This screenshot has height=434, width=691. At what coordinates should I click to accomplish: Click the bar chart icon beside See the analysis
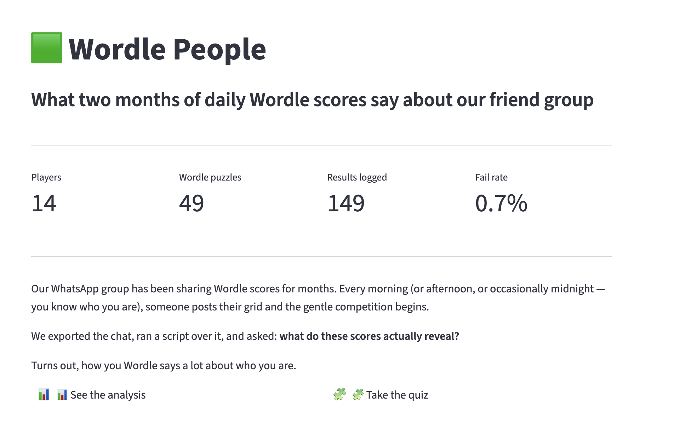(x=44, y=395)
